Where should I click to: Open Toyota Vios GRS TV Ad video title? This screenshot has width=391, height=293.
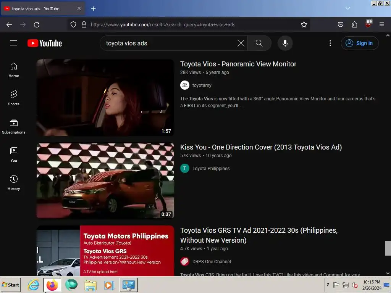tap(259, 235)
